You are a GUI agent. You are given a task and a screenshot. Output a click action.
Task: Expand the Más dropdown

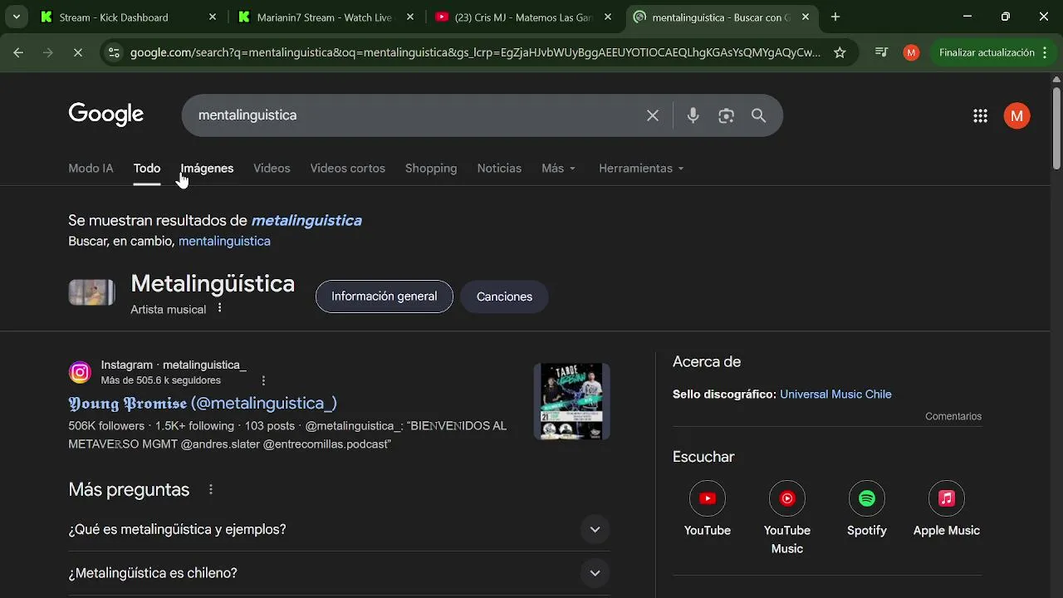(x=558, y=169)
